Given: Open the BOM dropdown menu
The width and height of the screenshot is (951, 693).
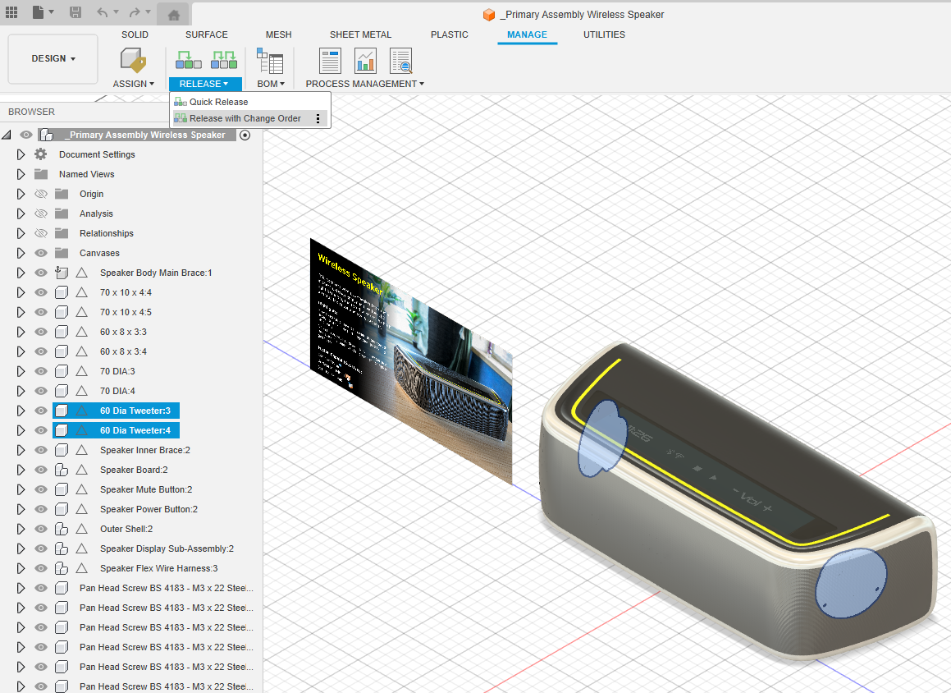Looking at the screenshot, I should [271, 84].
